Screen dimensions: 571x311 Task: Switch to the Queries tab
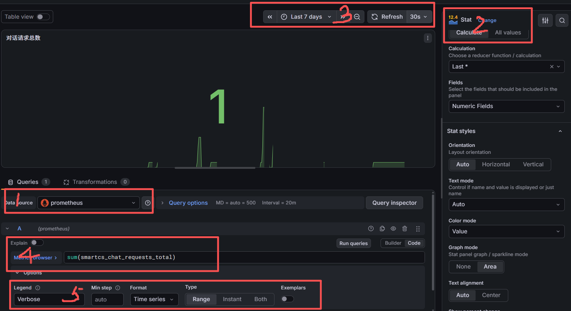[29, 182]
